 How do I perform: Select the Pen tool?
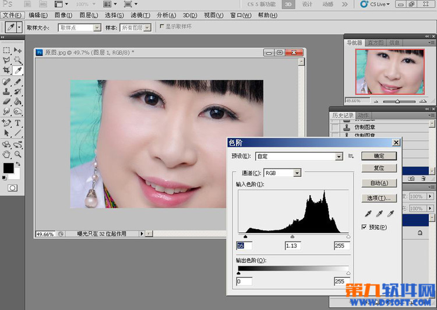[x=6, y=123]
